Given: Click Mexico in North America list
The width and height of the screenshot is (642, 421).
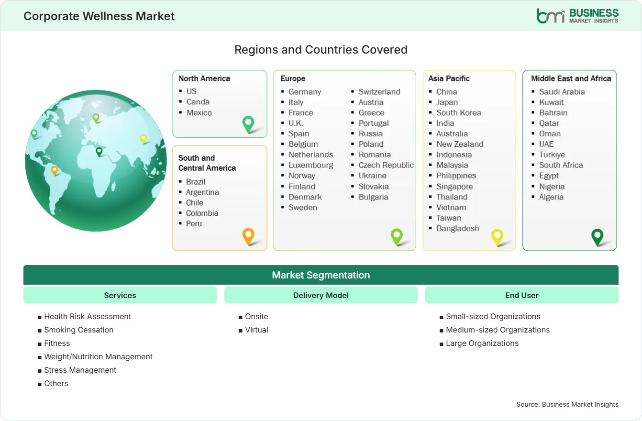Looking at the screenshot, I should click(199, 112).
